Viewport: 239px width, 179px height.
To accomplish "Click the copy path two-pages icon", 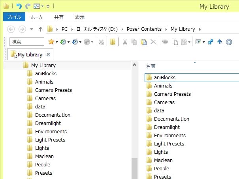I will point(175,42).
